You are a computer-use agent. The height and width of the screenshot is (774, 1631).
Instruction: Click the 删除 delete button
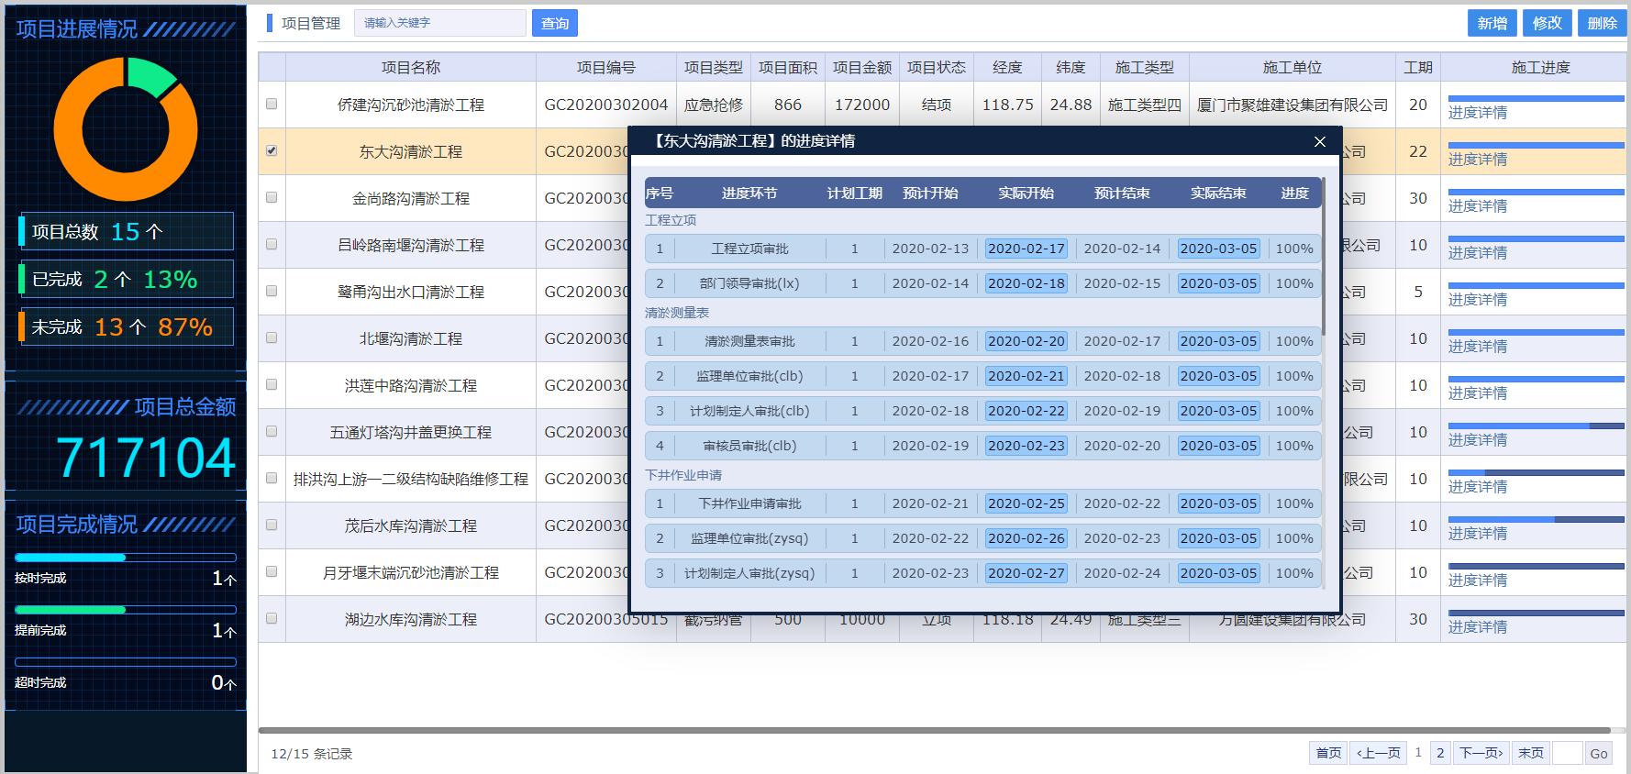point(1602,23)
